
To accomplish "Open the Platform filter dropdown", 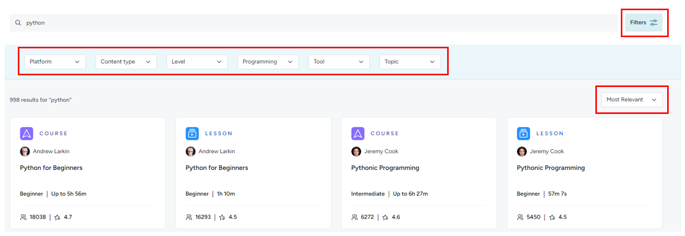I will [55, 62].
